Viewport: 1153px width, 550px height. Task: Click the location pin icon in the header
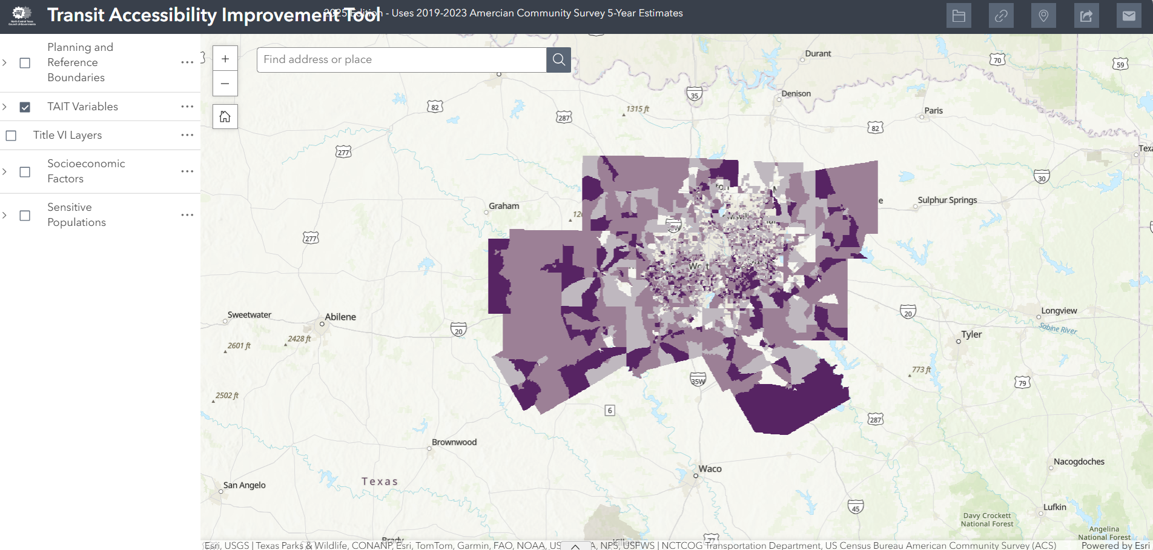(x=1043, y=16)
